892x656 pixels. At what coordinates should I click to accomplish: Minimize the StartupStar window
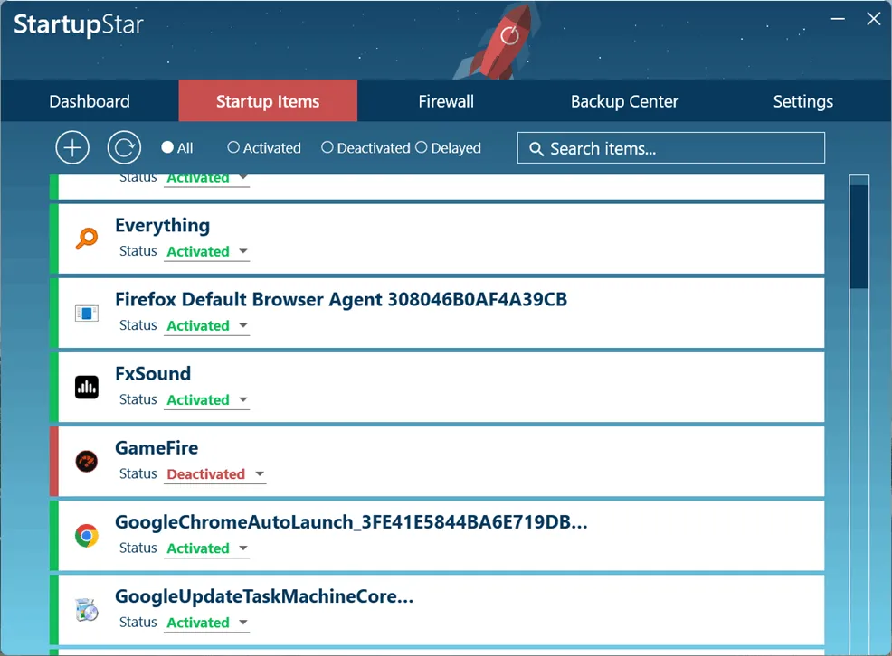coord(838,19)
